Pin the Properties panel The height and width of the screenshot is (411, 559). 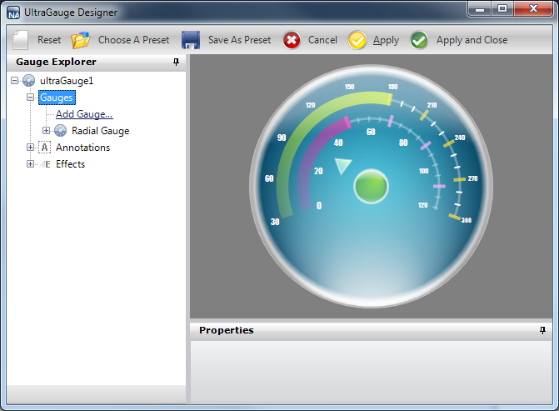[x=542, y=330]
